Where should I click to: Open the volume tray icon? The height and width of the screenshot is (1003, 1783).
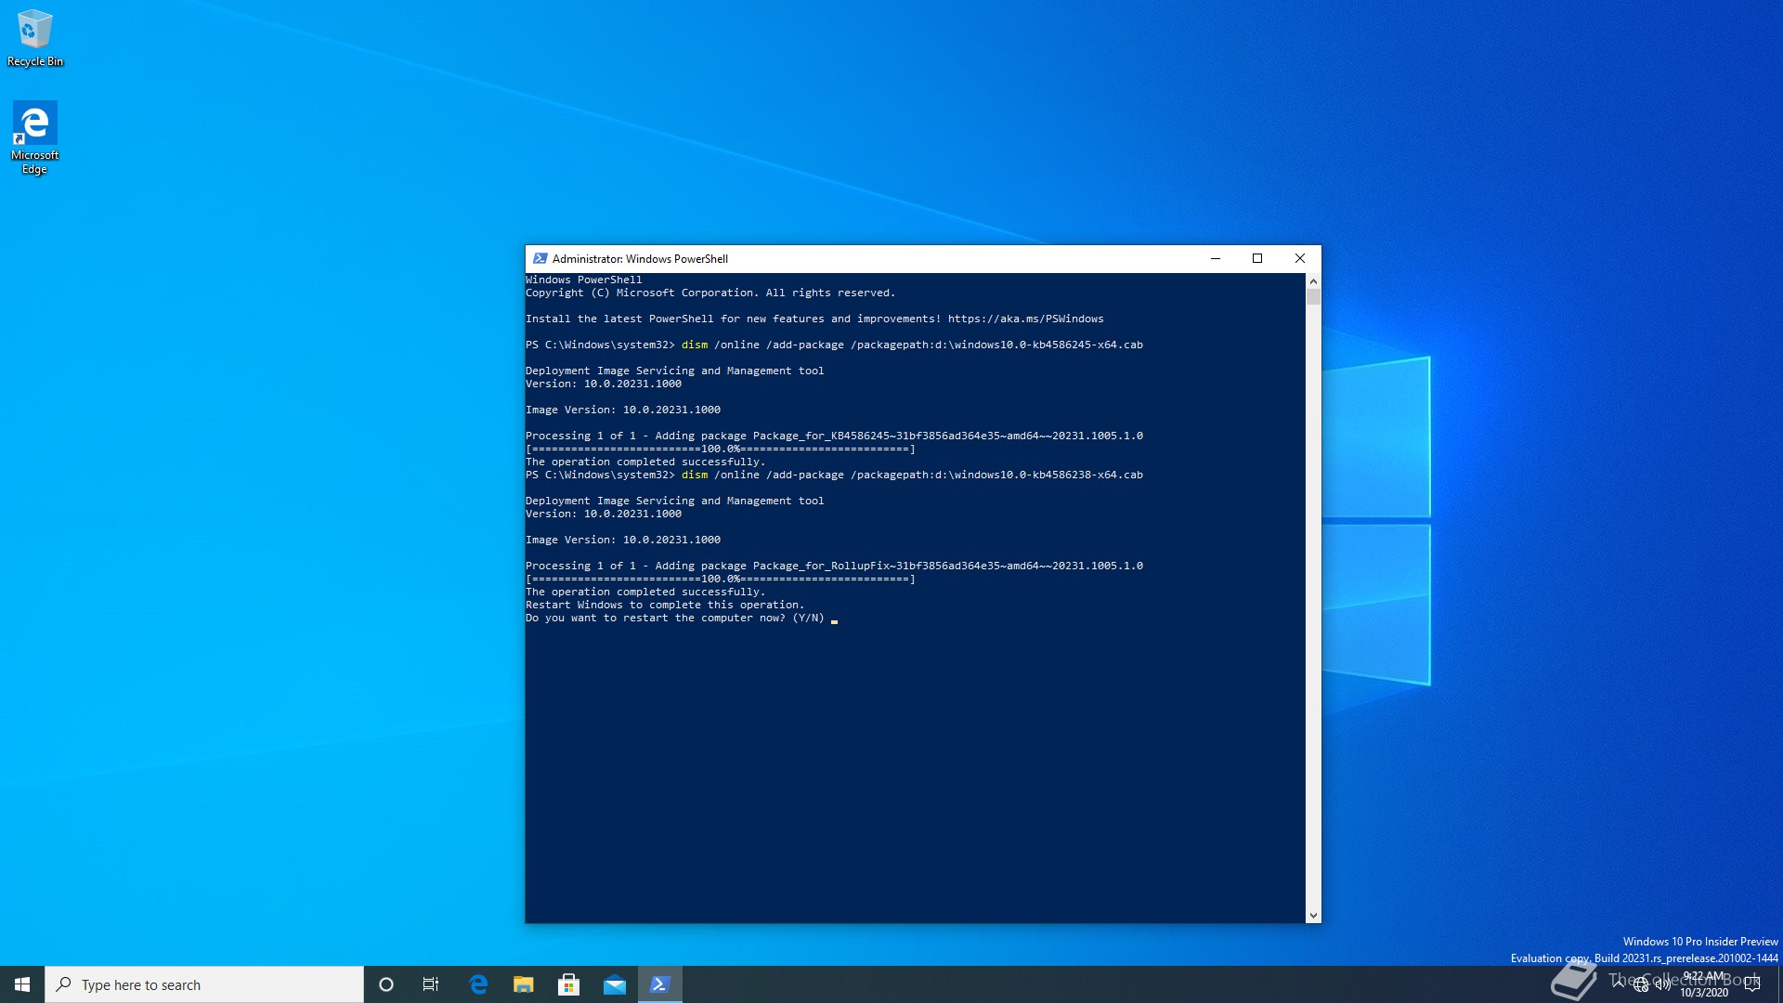point(1663,984)
